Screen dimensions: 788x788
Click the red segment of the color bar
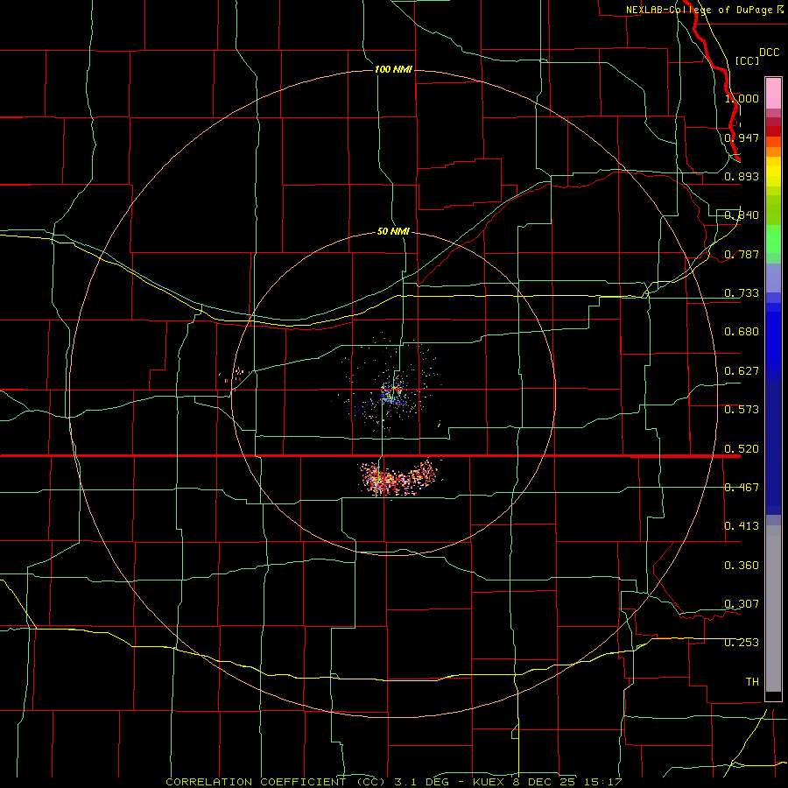tap(773, 130)
